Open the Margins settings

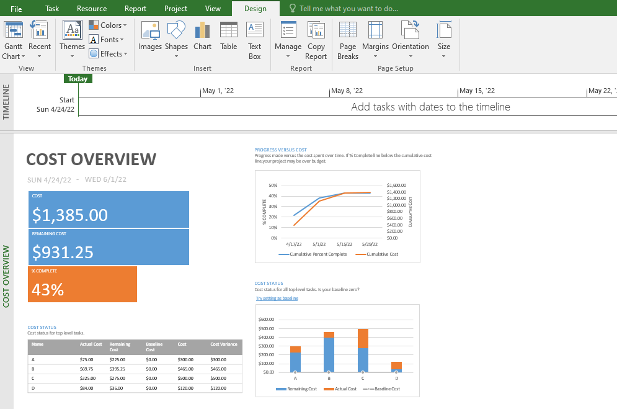coord(375,38)
